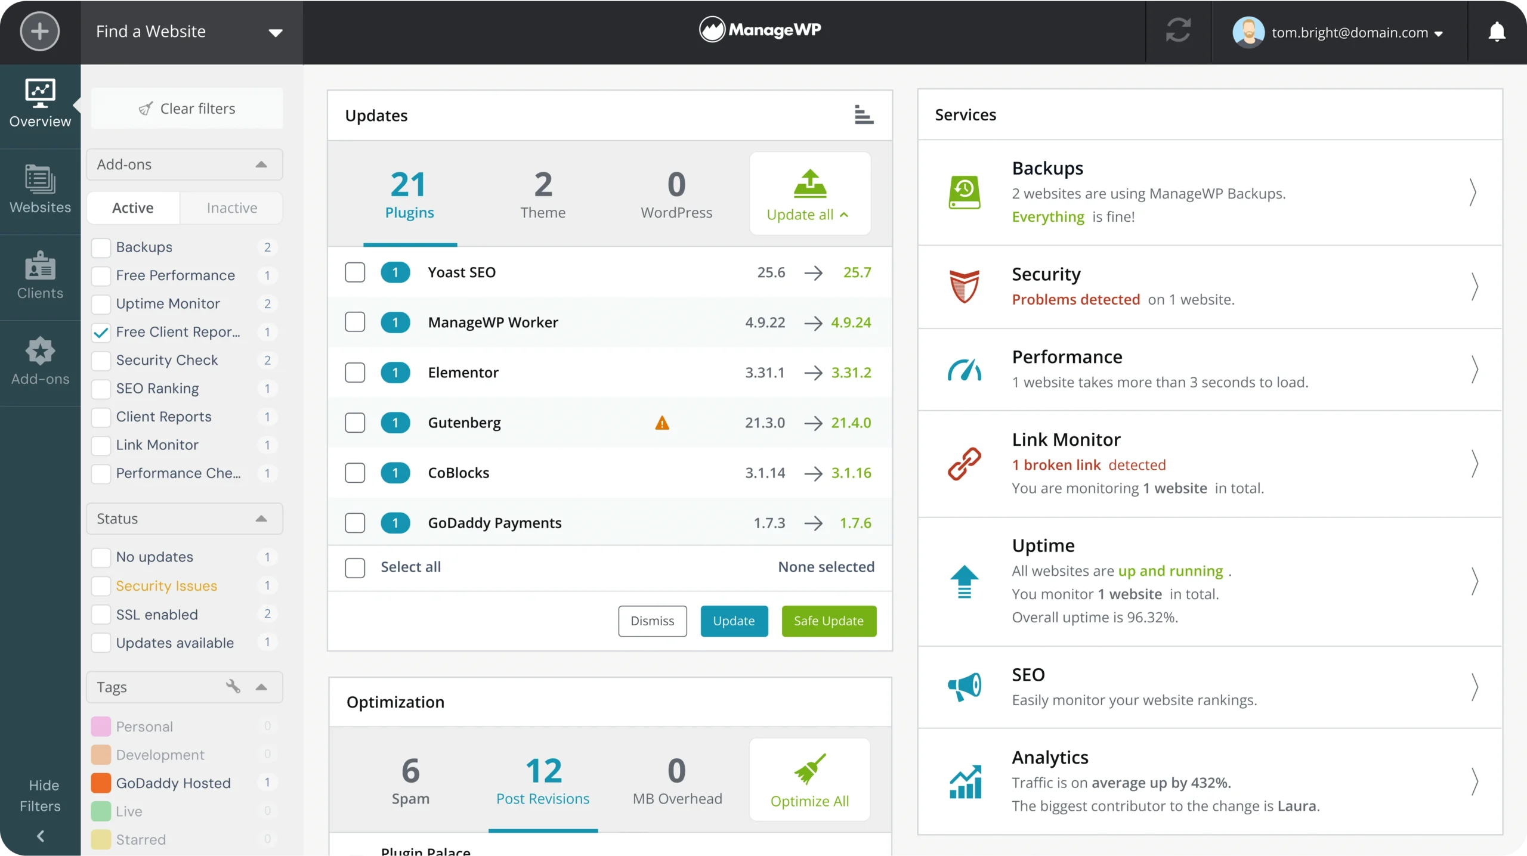Screen dimensions: 1527x856
Task: Check the SSL enabled status filter
Action: (x=101, y=615)
